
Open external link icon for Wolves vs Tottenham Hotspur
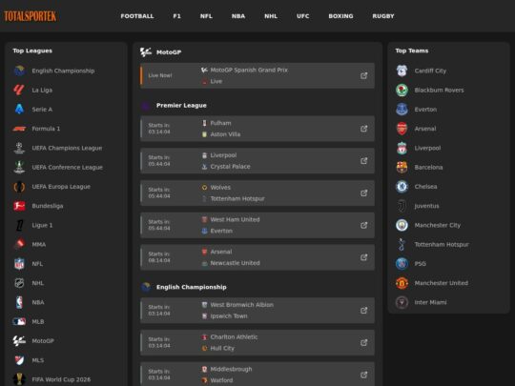[x=363, y=193]
